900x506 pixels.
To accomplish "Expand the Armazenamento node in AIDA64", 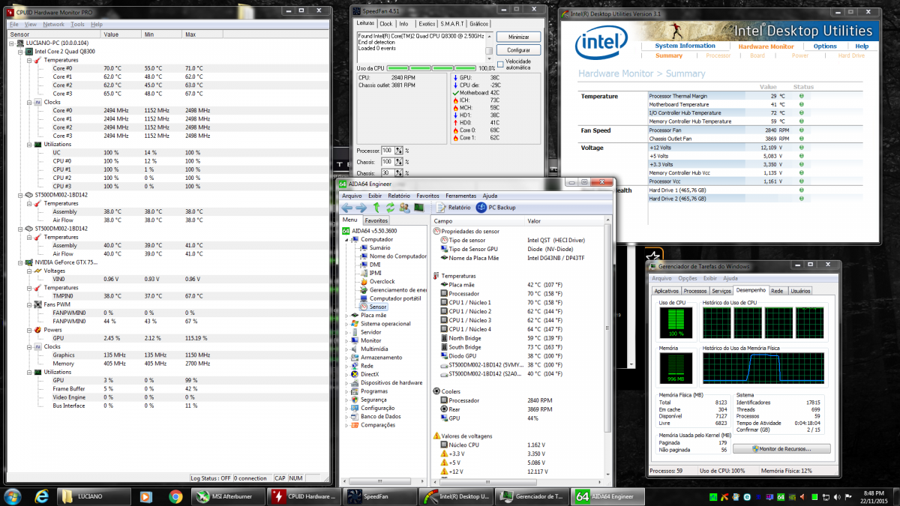I will [346, 358].
